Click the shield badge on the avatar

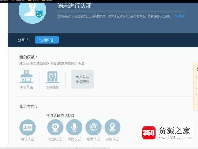pos(39,14)
